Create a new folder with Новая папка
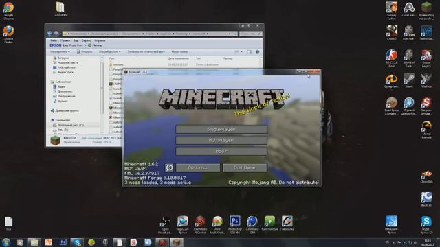The image size is (440, 247). (x=179, y=52)
